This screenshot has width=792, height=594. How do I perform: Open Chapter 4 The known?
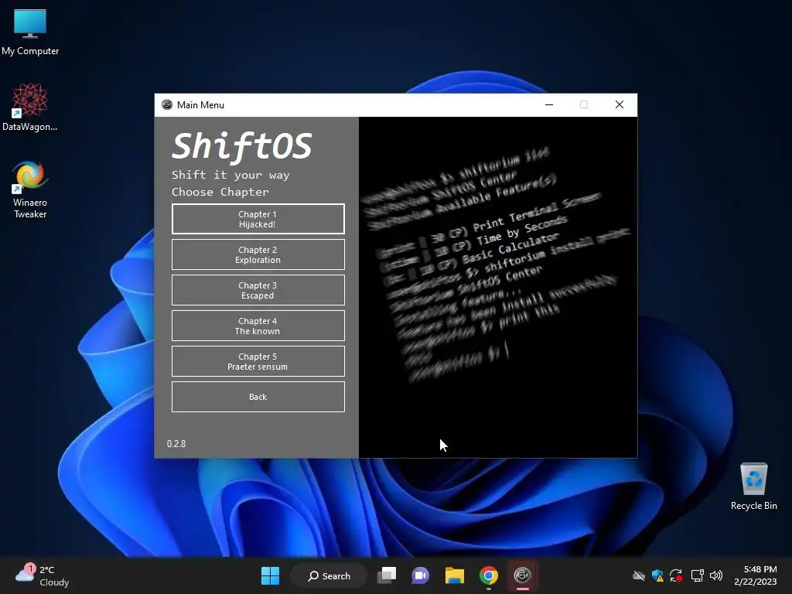click(258, 326)
